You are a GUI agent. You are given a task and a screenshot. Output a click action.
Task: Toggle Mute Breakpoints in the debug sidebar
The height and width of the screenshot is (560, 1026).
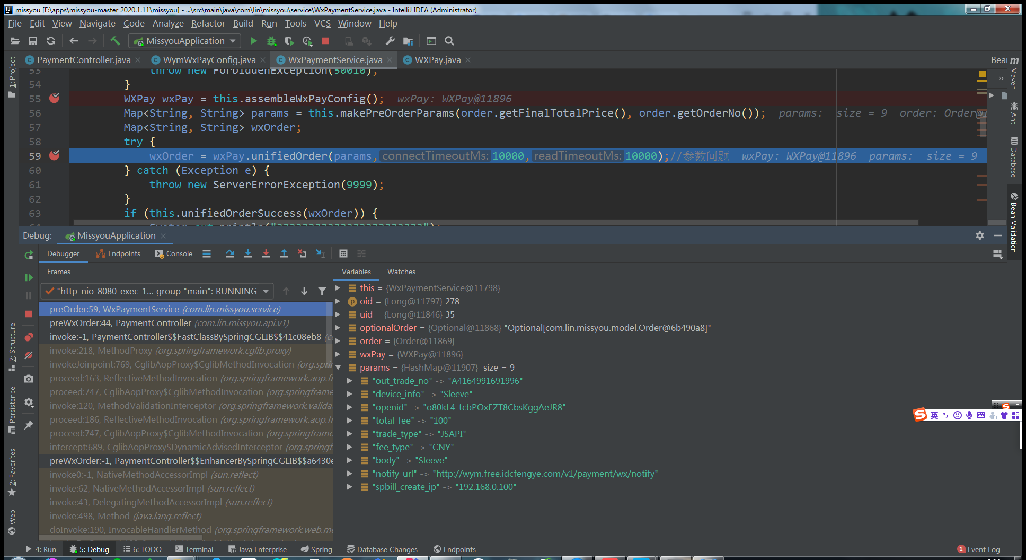(x=29, y=355)
